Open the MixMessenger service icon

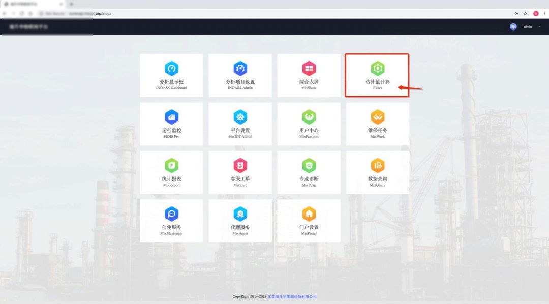tap(171, 214)
